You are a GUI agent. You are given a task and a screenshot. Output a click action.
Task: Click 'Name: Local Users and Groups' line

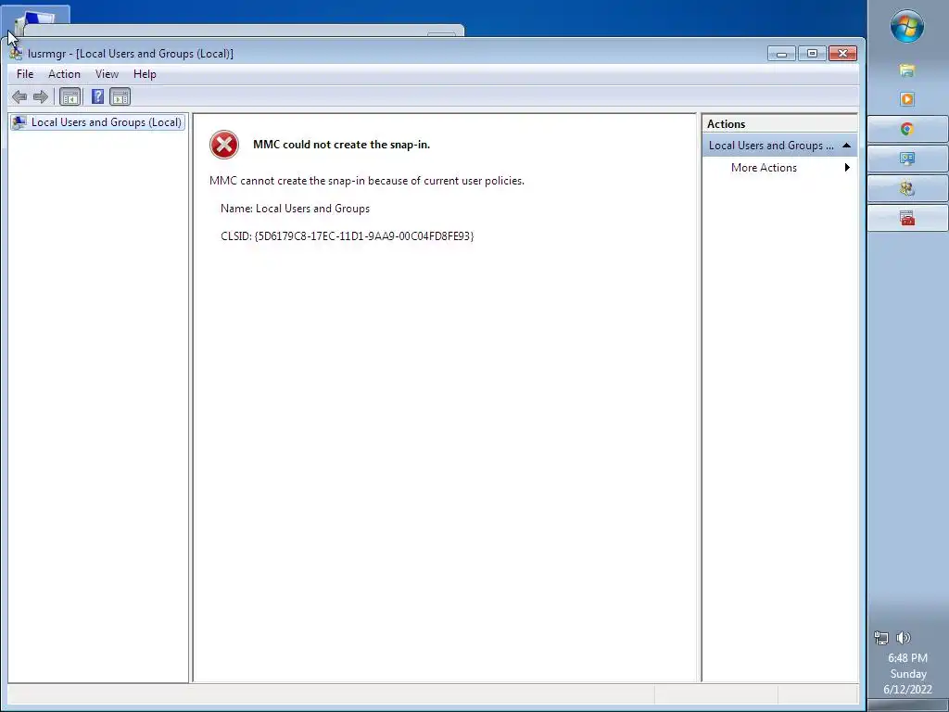(295, 209)
